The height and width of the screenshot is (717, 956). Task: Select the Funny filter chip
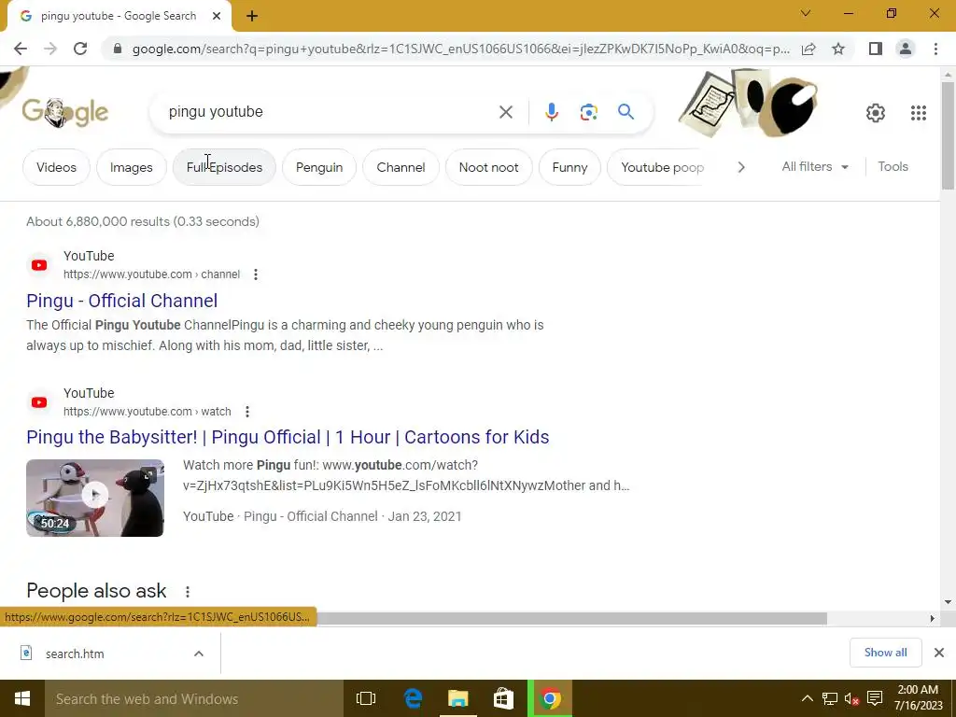pos(569,167)
